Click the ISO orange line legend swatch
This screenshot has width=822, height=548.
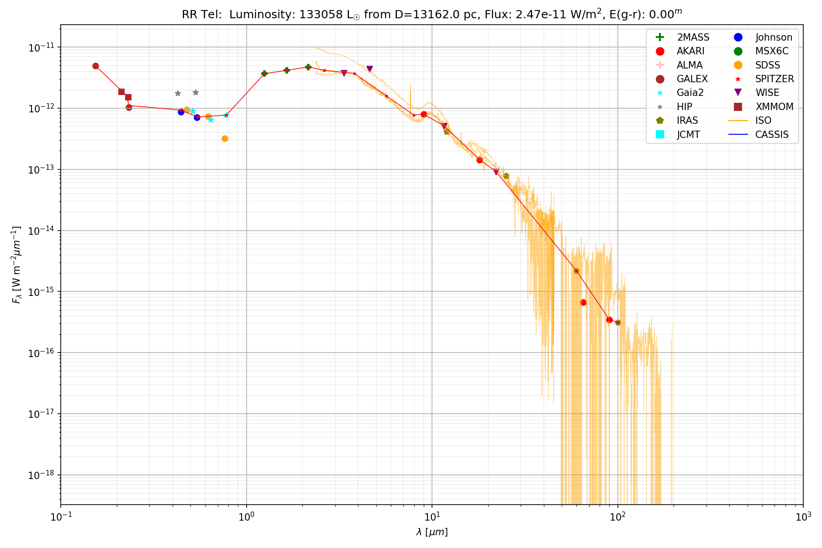point(738,121)
